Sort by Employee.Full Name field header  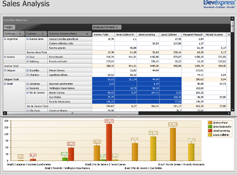click(x=107, y=27)
